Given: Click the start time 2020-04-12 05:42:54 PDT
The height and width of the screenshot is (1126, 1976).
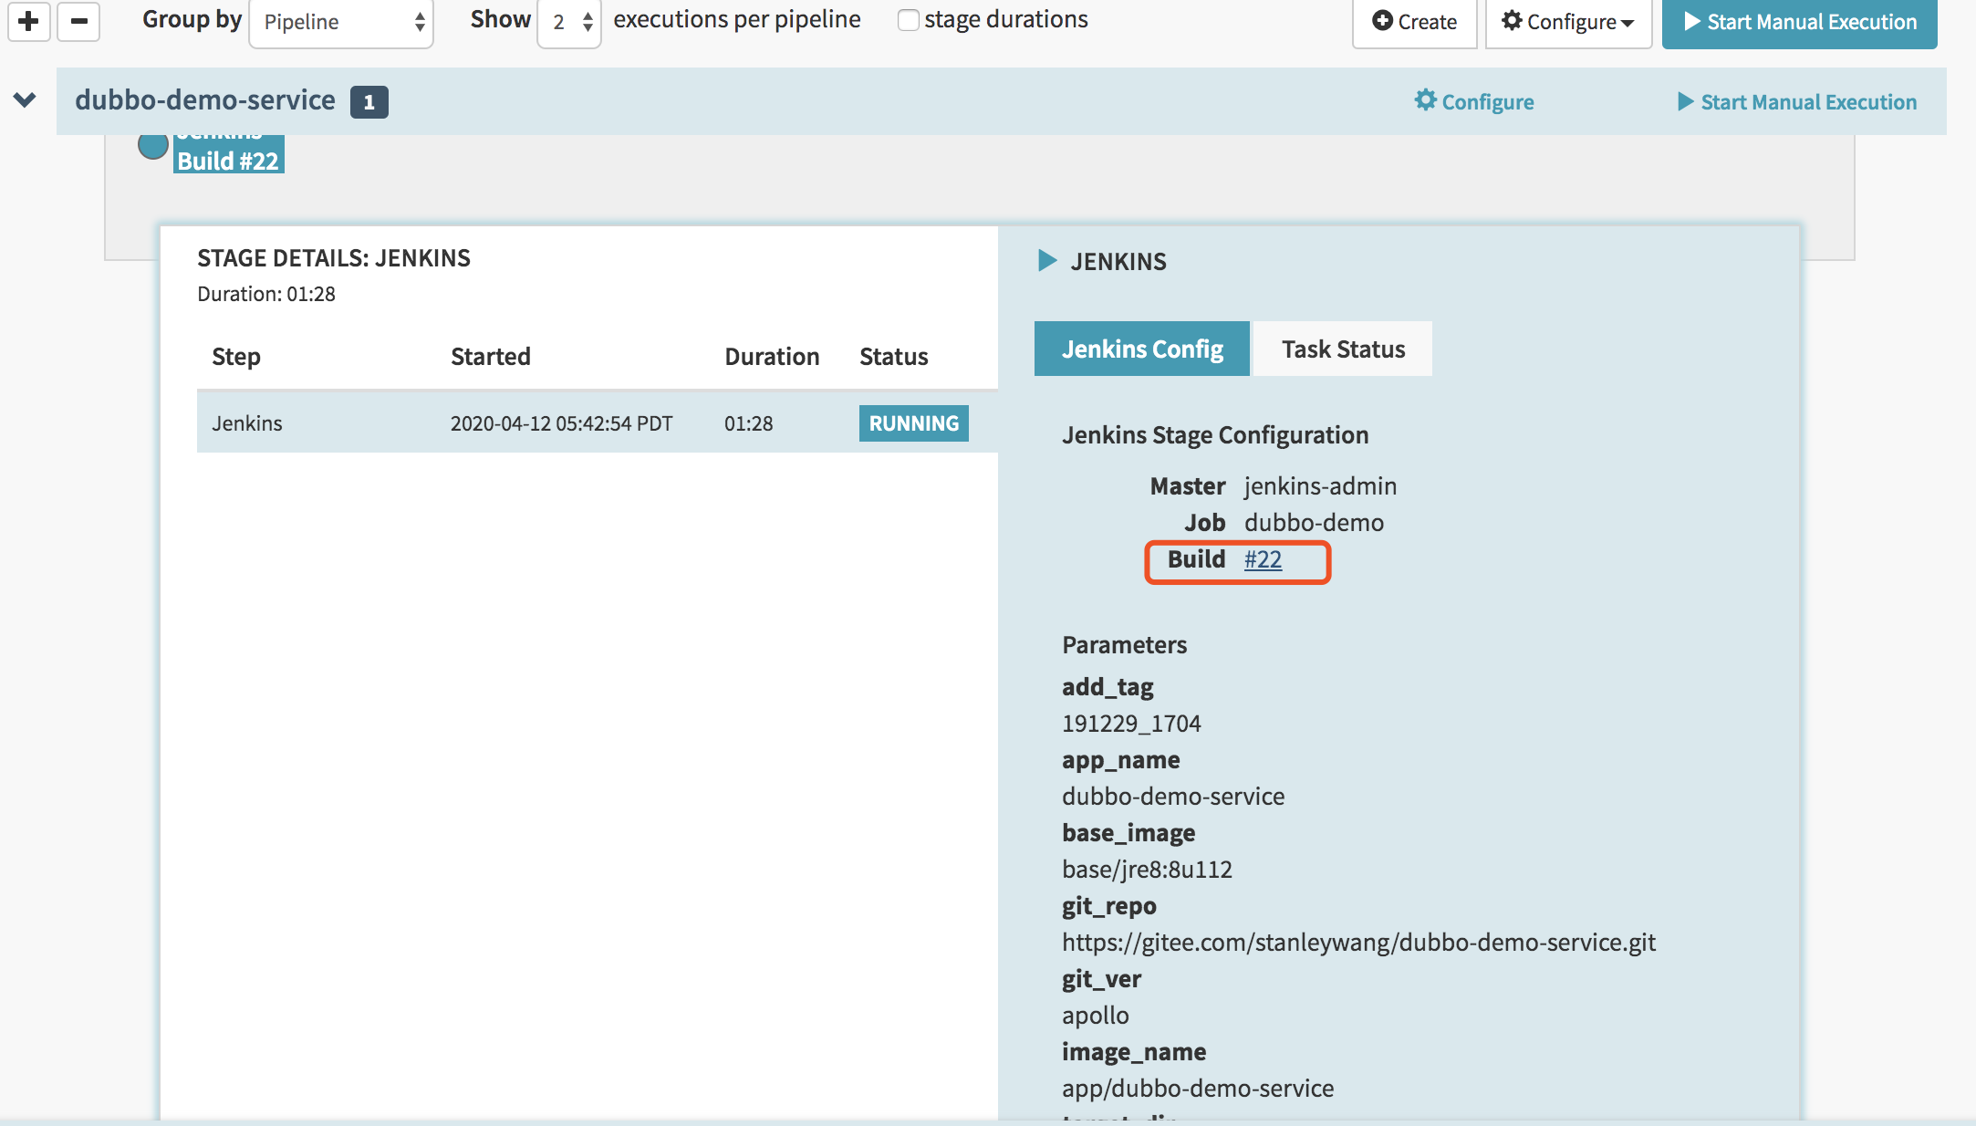Looking at the screenshot, I should pos(561,423).
